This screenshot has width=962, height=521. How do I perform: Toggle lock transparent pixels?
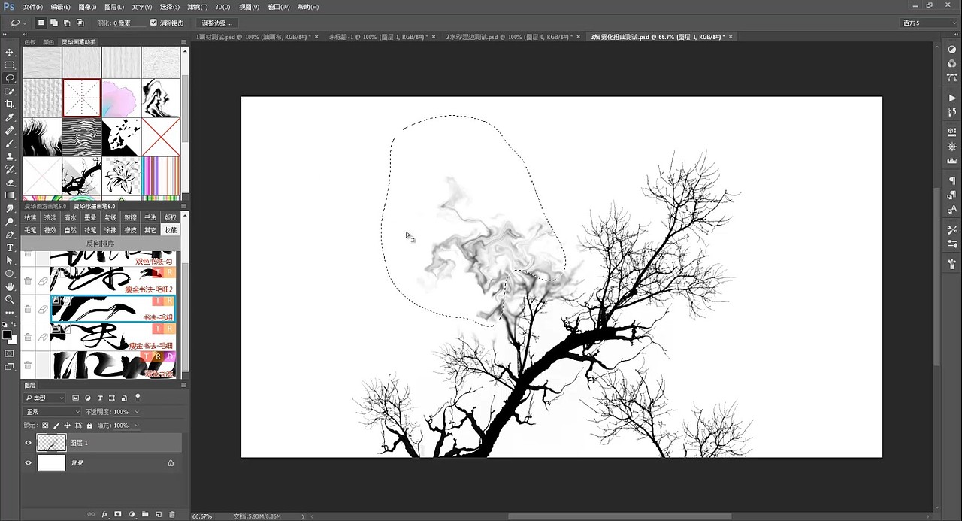pos(45,426)
